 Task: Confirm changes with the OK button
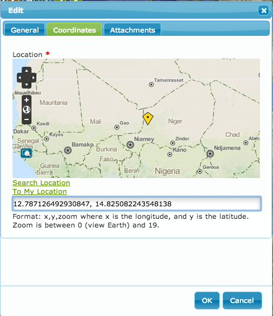[x=207, y=300]
